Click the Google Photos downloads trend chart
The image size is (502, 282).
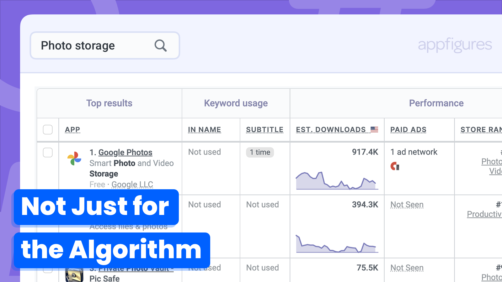(337, 180)
